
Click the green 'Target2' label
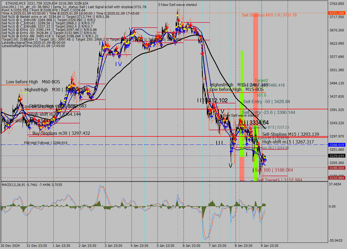point(261,80)
